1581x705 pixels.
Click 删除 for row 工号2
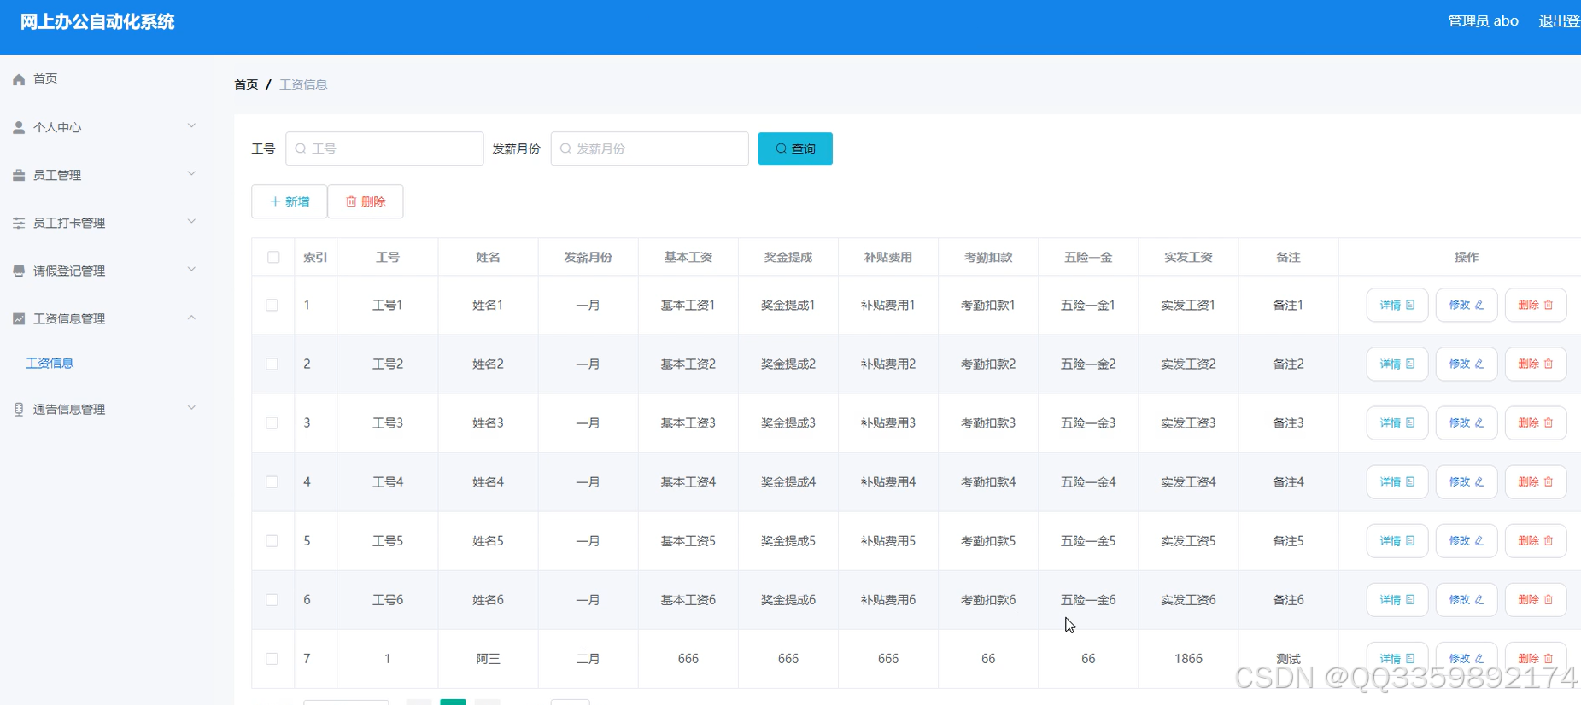click(x=1536, y=364)
